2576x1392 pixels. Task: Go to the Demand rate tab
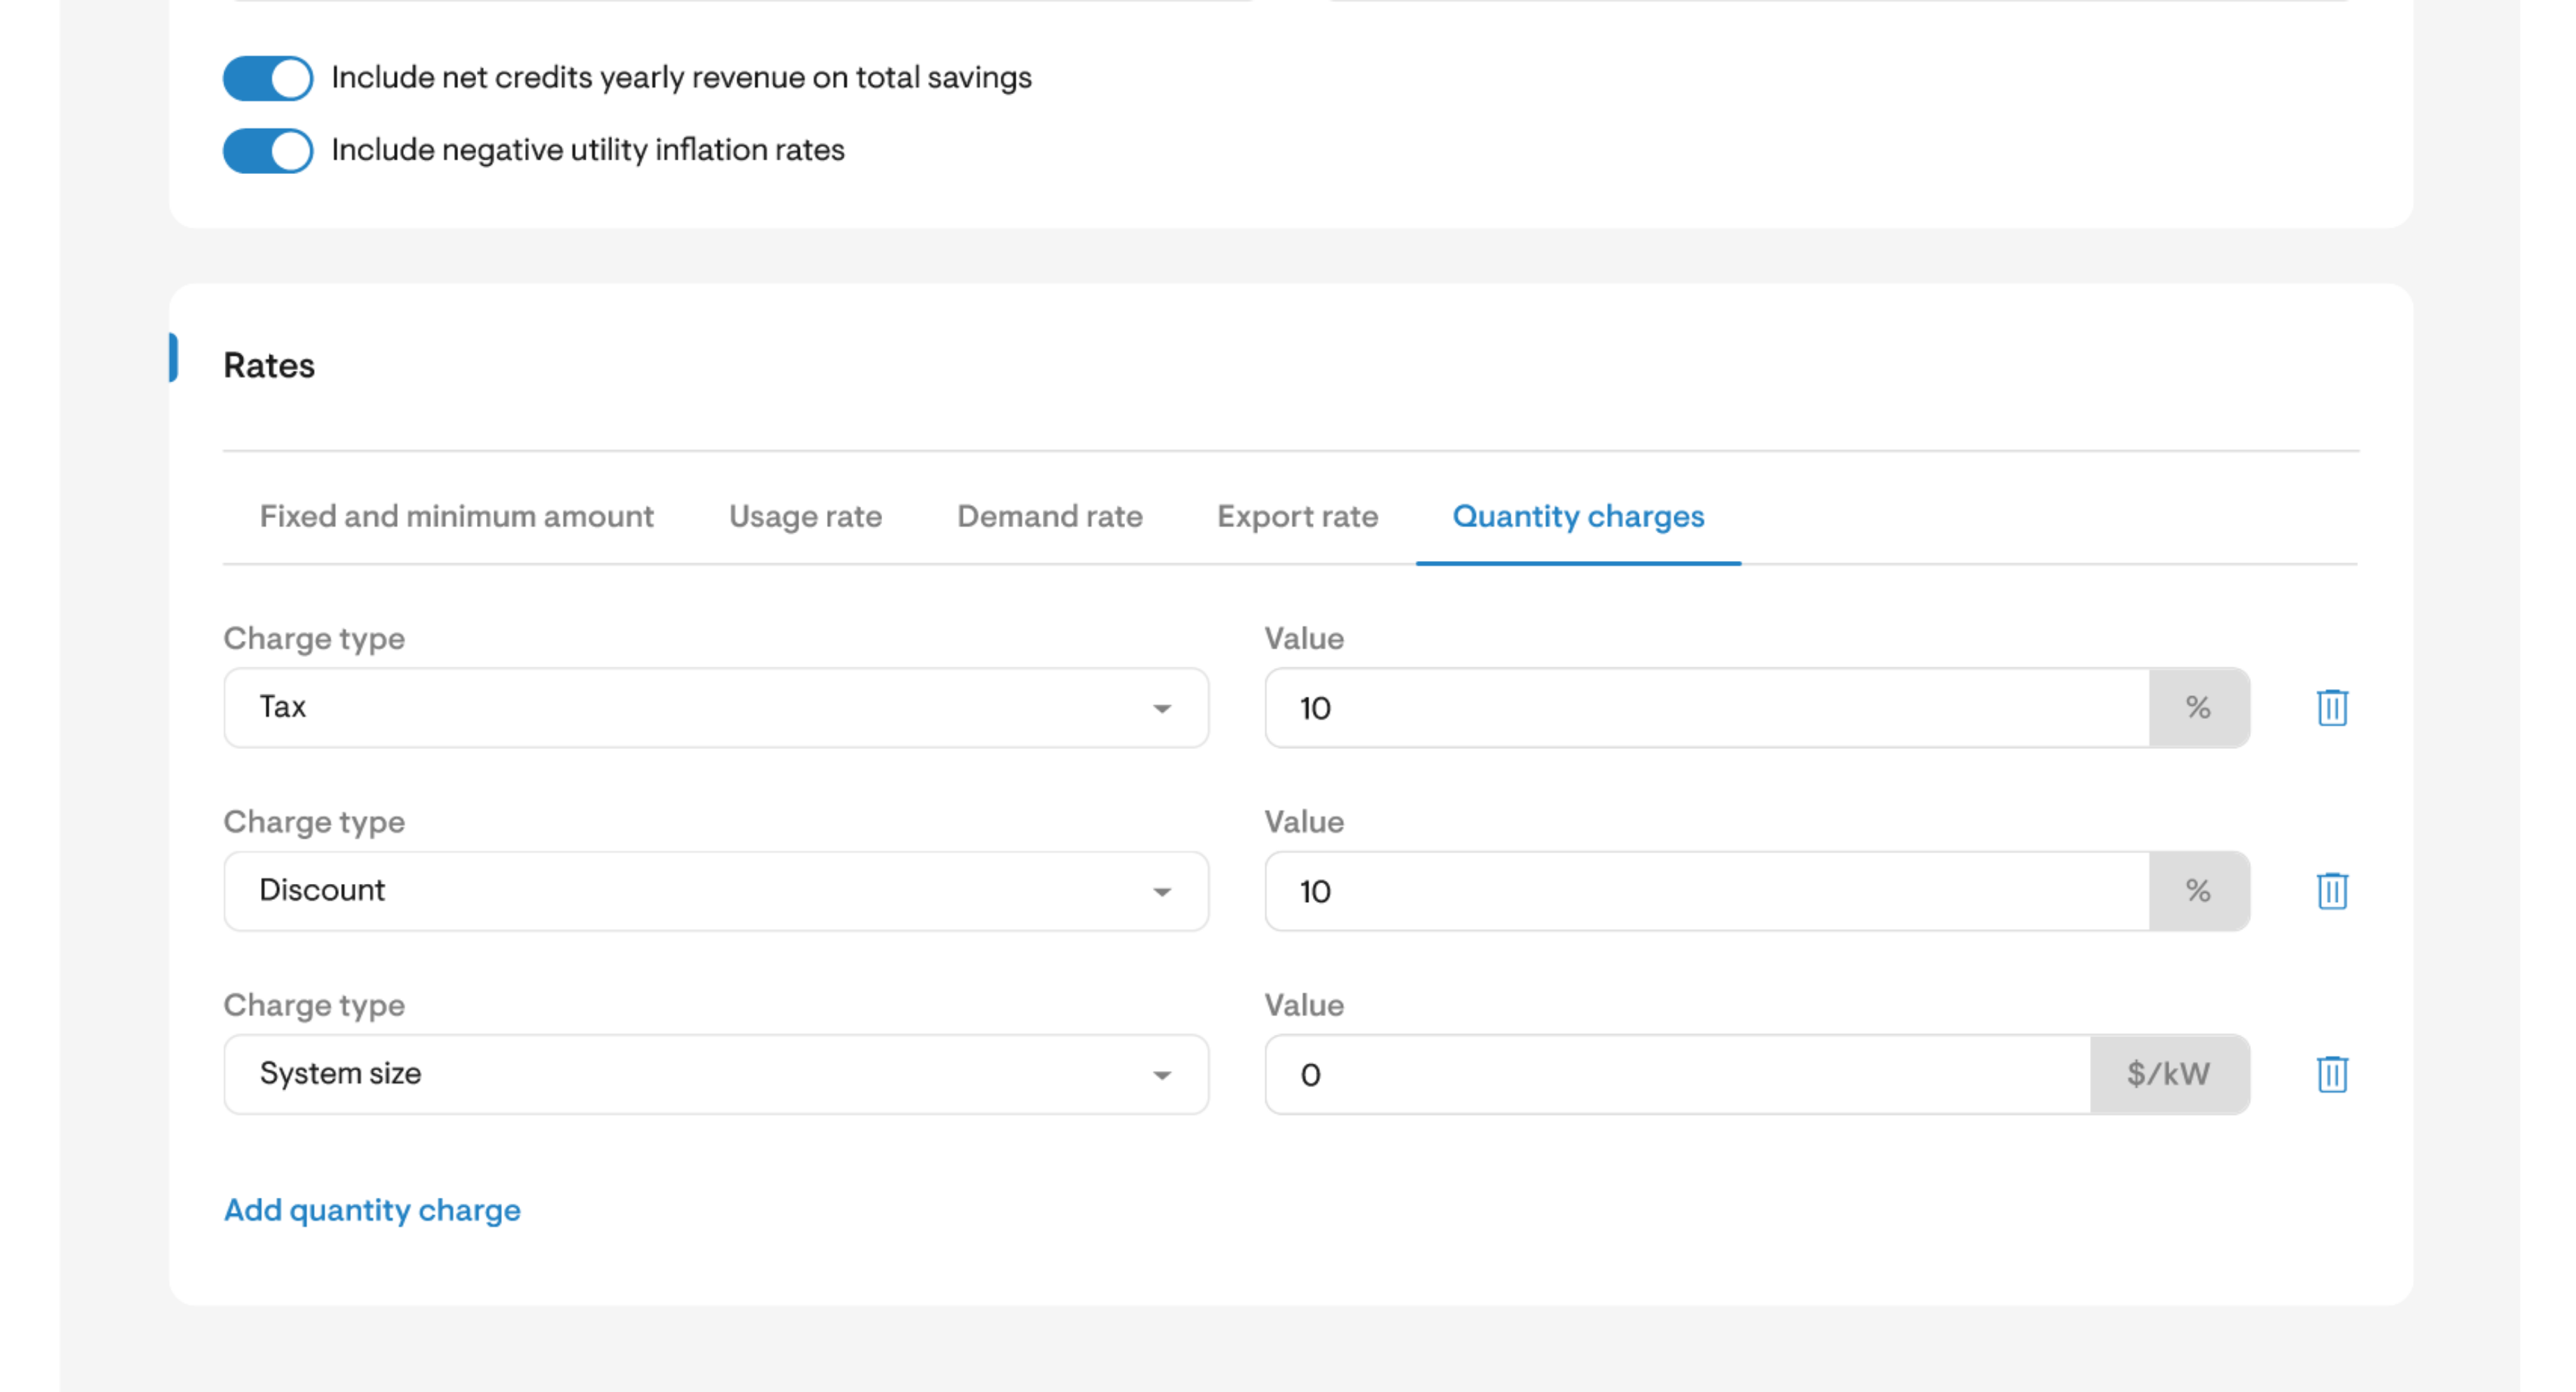coord(1049,516)
